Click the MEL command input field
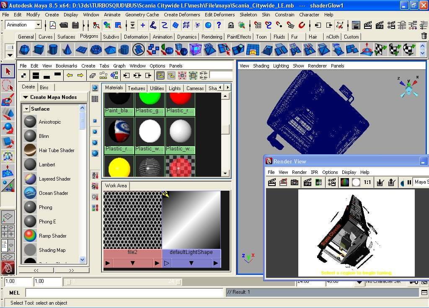 click(124, 292)
